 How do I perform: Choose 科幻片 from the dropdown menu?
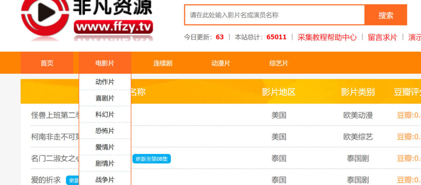point(105,114)
